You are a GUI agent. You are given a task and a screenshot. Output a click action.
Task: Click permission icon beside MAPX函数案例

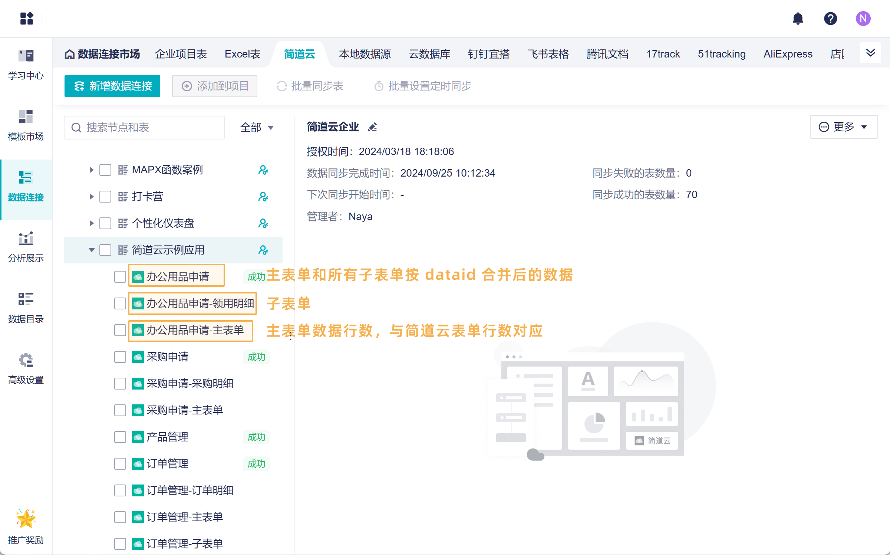tap(263, 170)
